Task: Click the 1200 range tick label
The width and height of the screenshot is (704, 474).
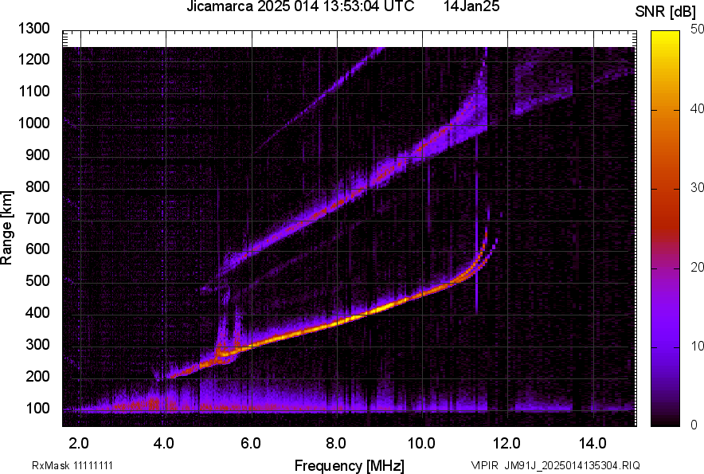Action: pos(33,59)
